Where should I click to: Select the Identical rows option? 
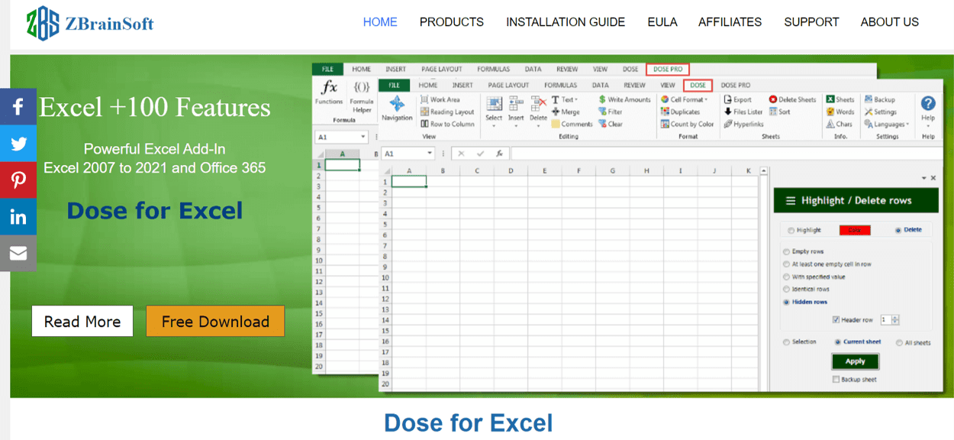click(786, 290)
